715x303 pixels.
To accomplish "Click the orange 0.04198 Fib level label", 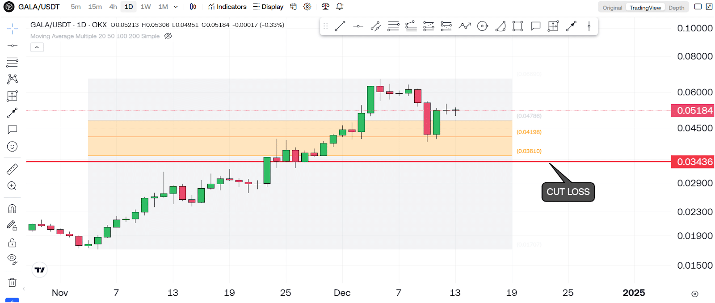I will 529,132.
